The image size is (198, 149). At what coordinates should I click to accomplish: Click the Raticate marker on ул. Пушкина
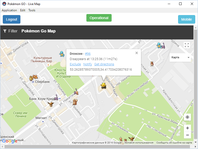(75, 102)
